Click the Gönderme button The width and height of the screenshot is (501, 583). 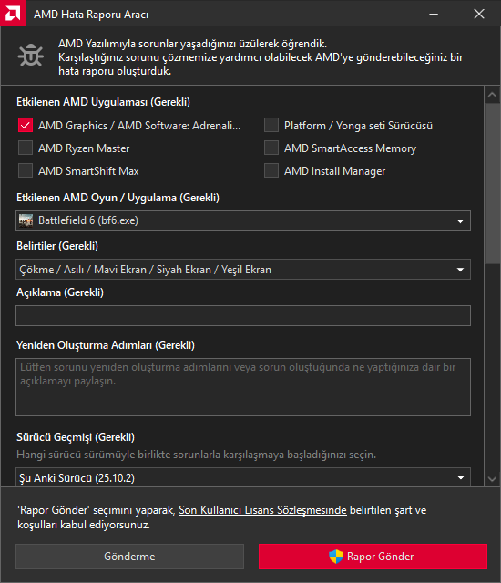coord(129,557)
